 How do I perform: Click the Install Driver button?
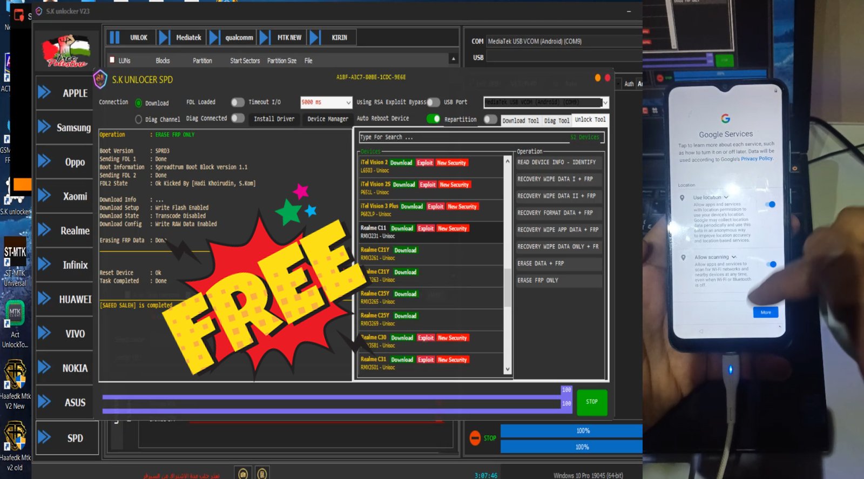pos(274,119)
